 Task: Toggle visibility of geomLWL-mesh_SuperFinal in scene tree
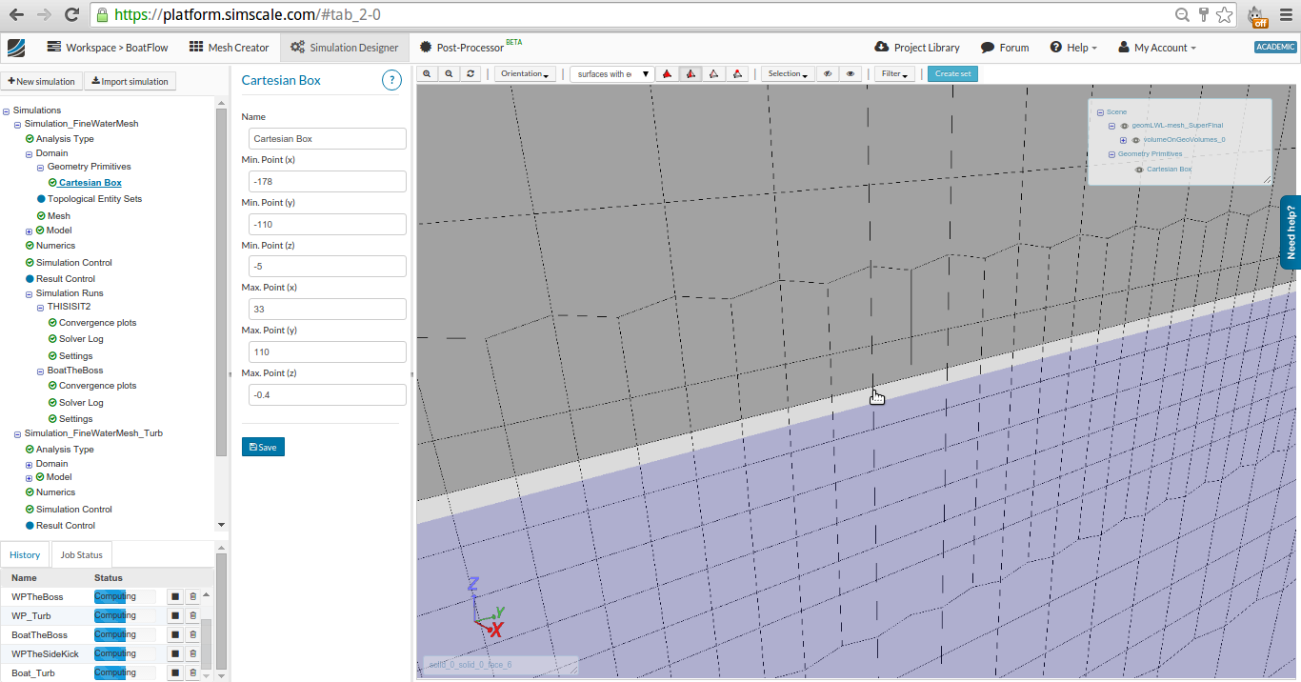click(1124, 126)
